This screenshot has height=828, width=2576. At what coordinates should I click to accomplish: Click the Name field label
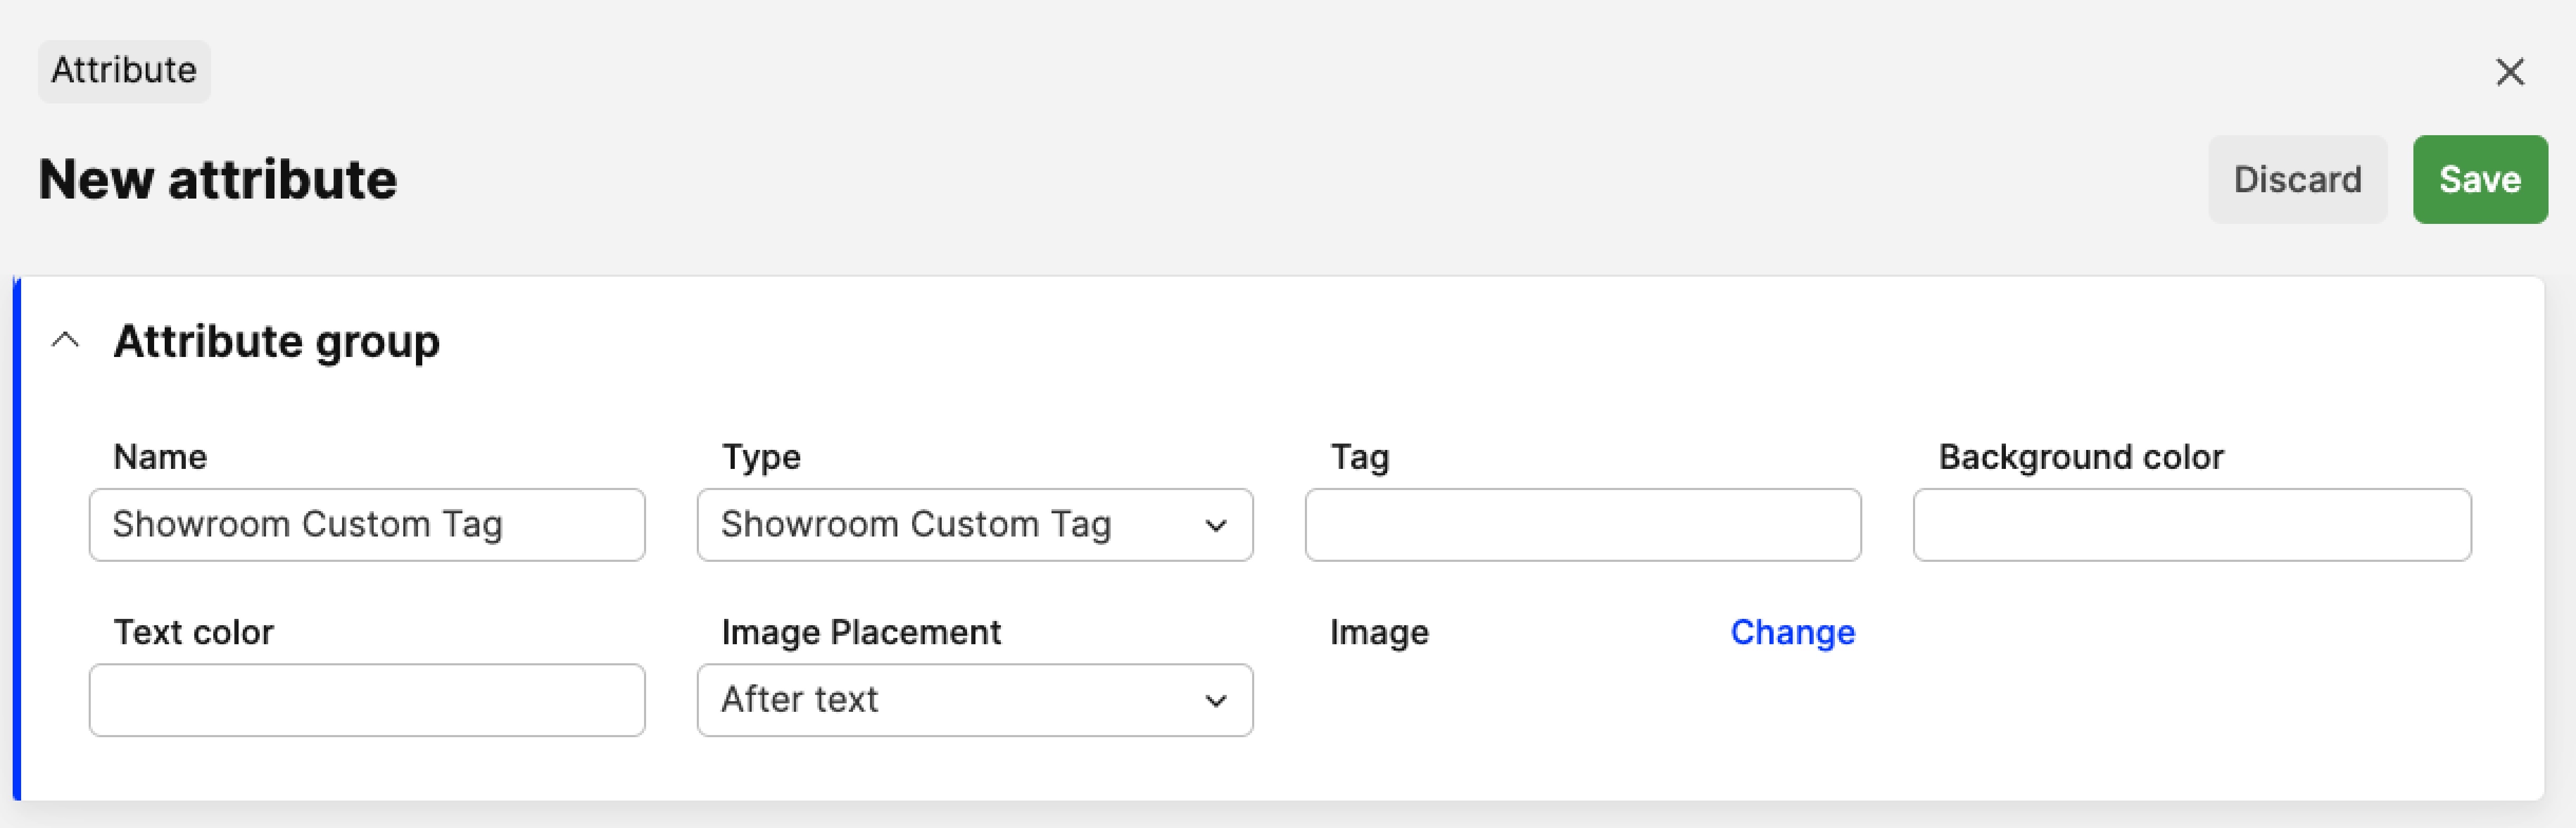point(160,457)
